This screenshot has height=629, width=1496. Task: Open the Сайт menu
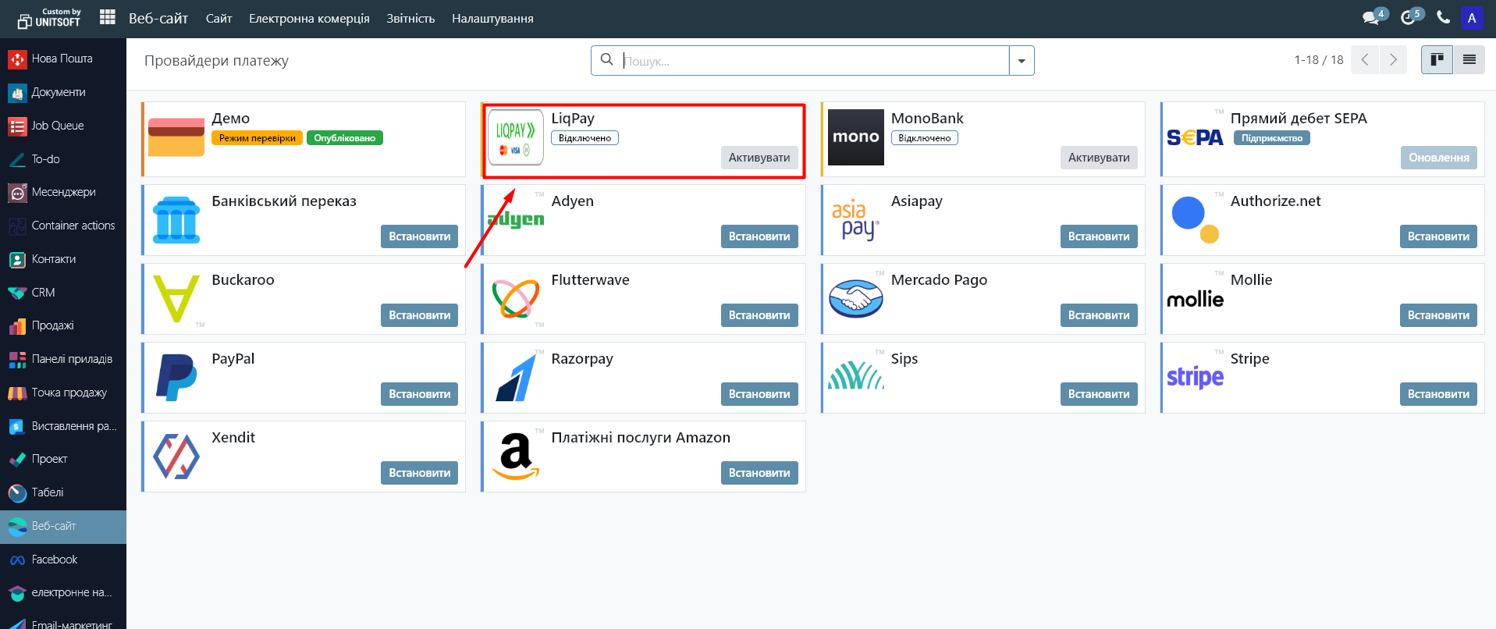pyautogui.click(x=219, y=18)
